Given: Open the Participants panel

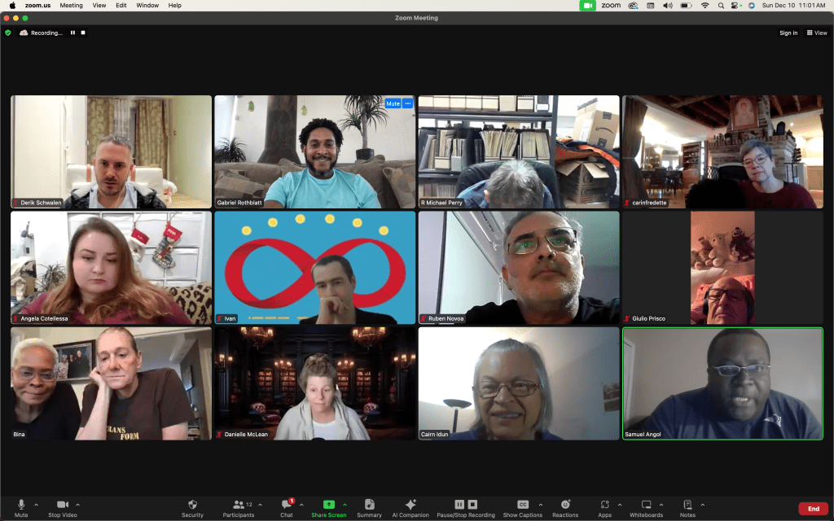Looking at the screenshot, I should point(239,507).
